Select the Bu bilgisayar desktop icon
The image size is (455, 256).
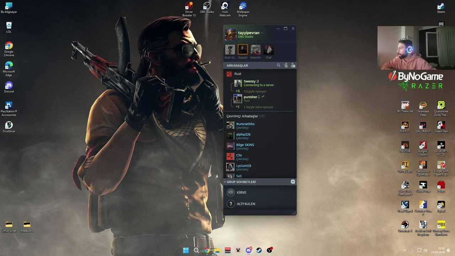[x=9, y=8]
